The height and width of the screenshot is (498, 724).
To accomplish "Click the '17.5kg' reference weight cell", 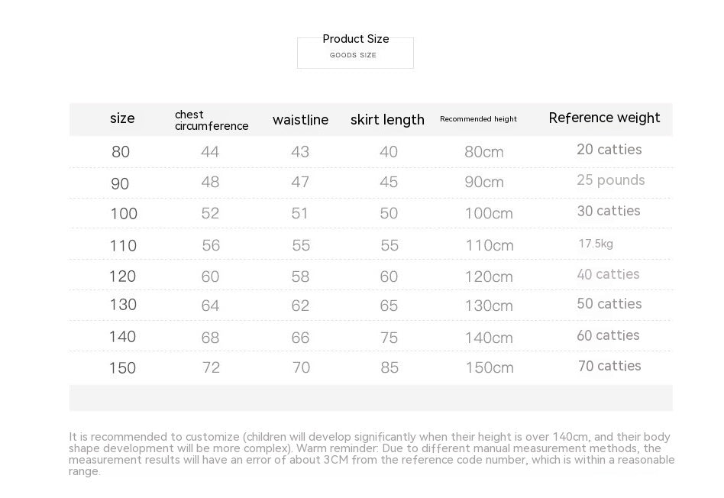I will pos(596,244).
